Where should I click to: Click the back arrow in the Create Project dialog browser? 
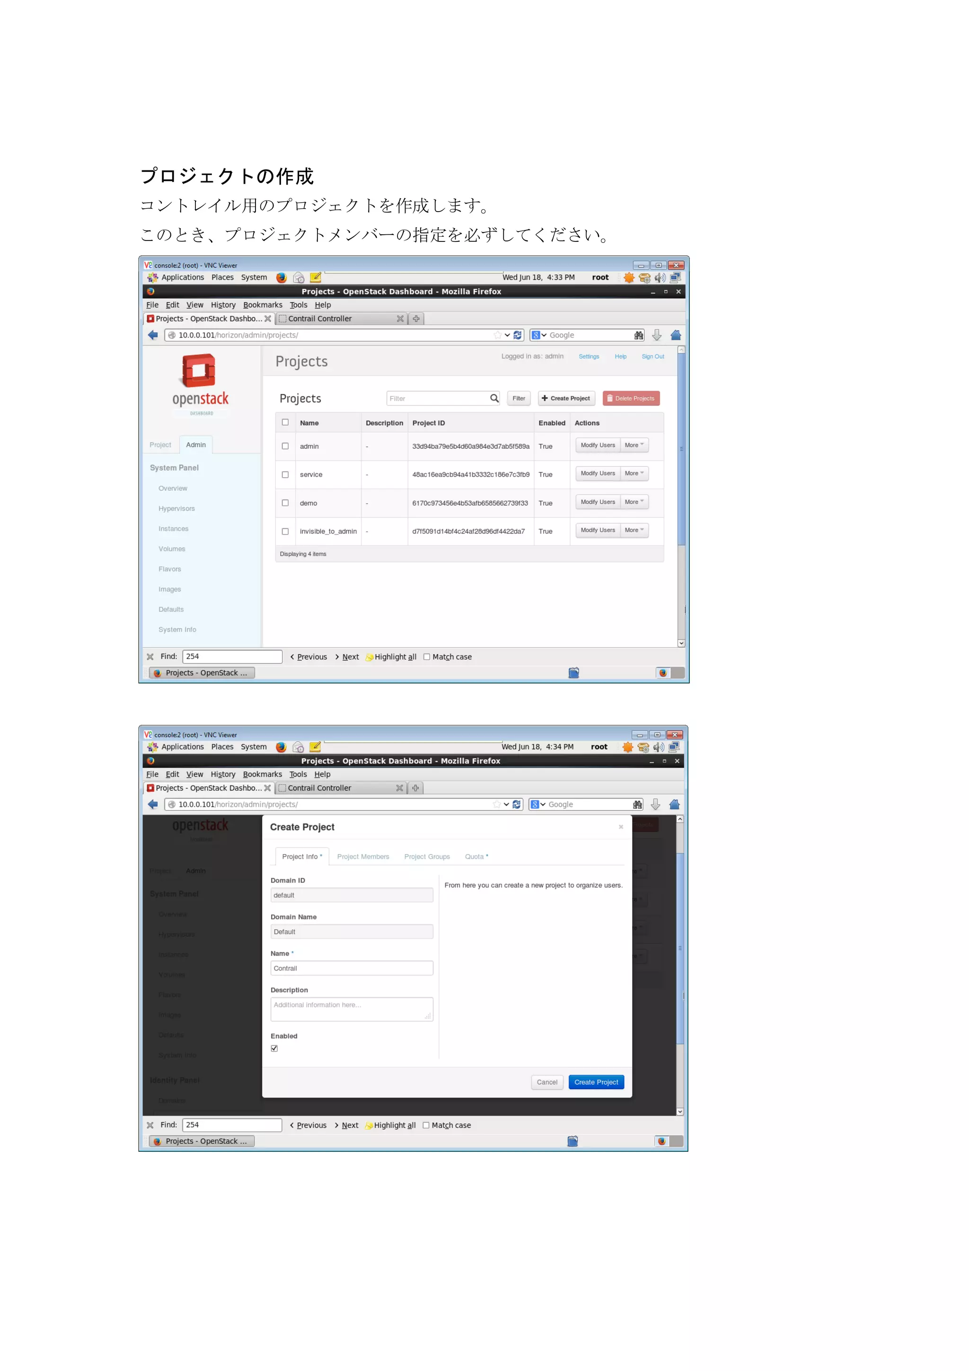pos(153,804)
